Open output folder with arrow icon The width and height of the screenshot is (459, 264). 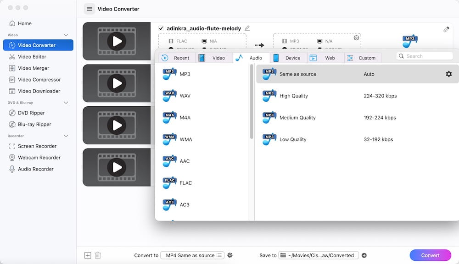pos(364,255)
